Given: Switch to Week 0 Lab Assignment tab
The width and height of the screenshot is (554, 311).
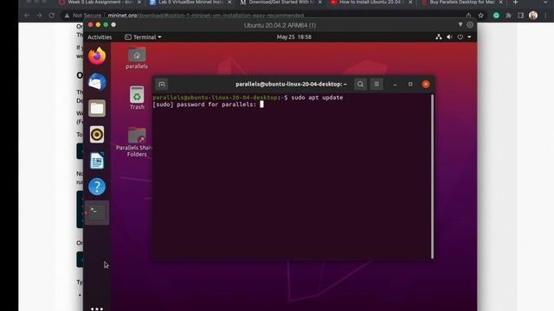Looking at the screenshot, I should 100,3.
